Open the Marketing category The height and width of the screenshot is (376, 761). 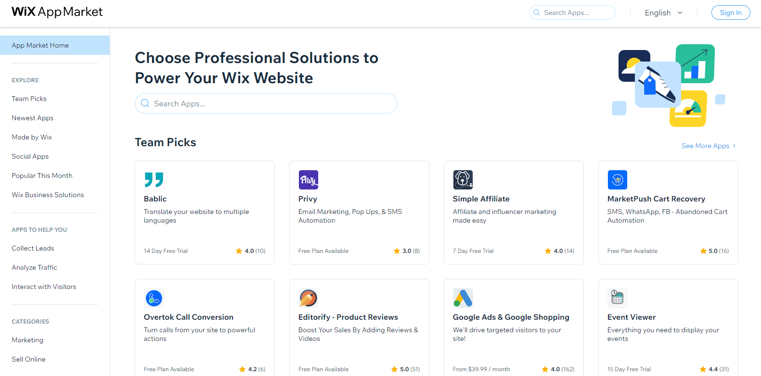(x=28, y=340)
